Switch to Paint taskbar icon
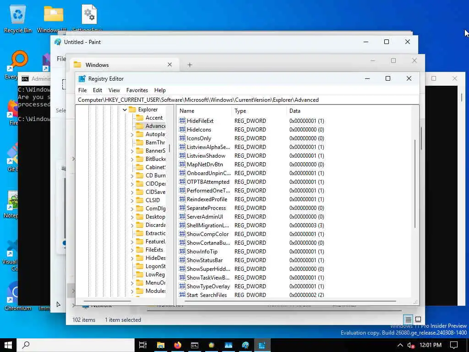 coord(245,345)
